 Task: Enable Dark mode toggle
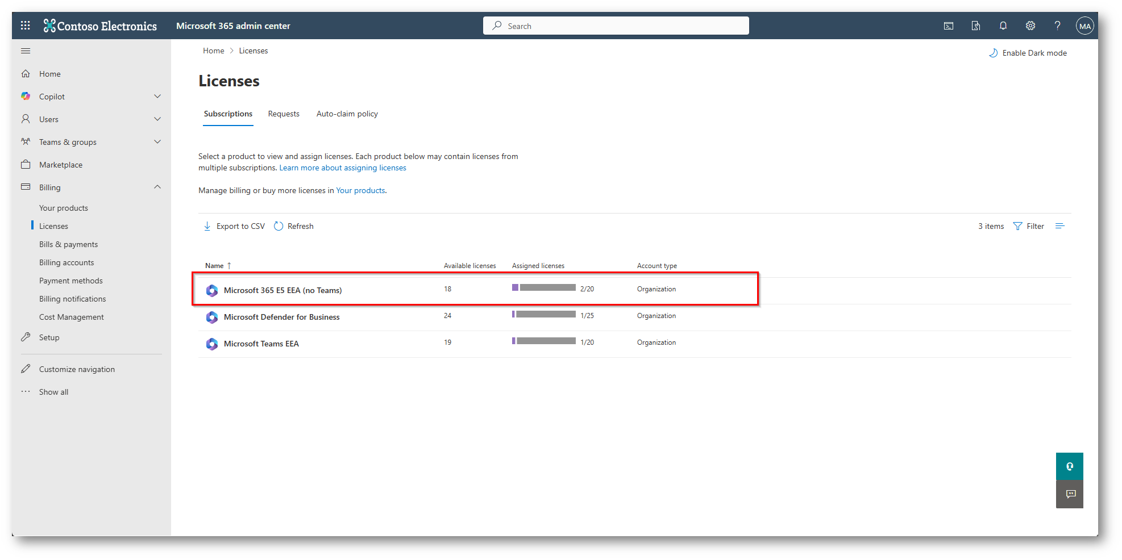1028,53
